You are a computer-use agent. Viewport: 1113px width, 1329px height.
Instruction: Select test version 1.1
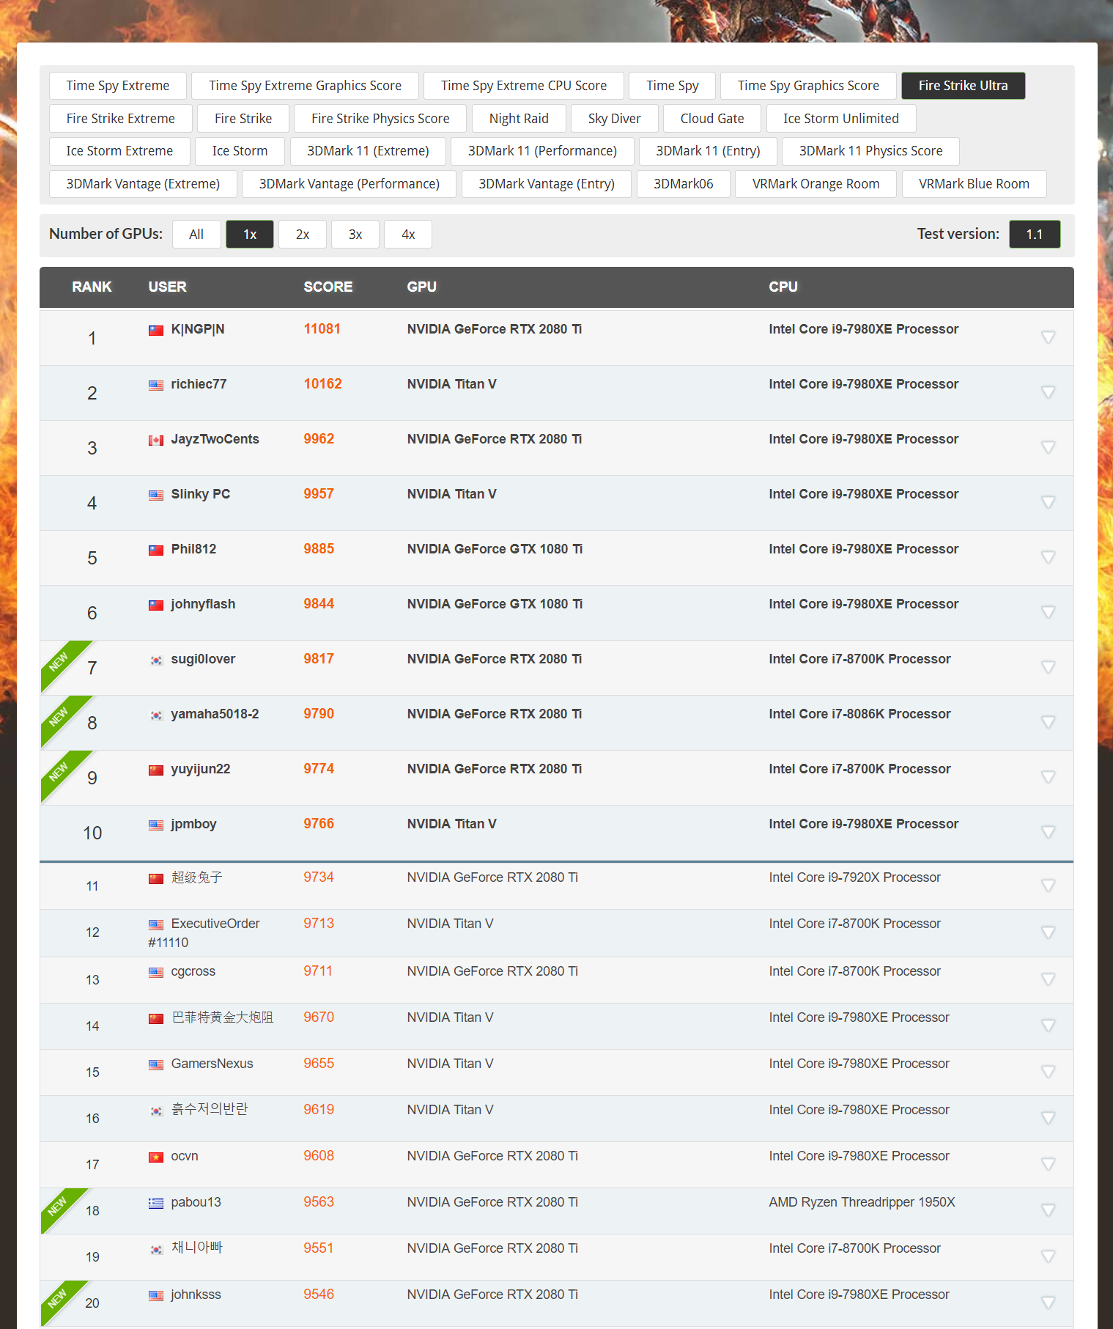[1035, 235]
